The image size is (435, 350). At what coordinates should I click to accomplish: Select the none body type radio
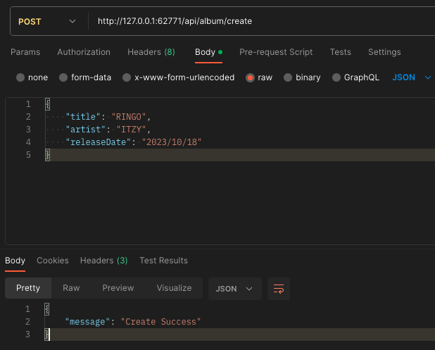pos(20,77)
